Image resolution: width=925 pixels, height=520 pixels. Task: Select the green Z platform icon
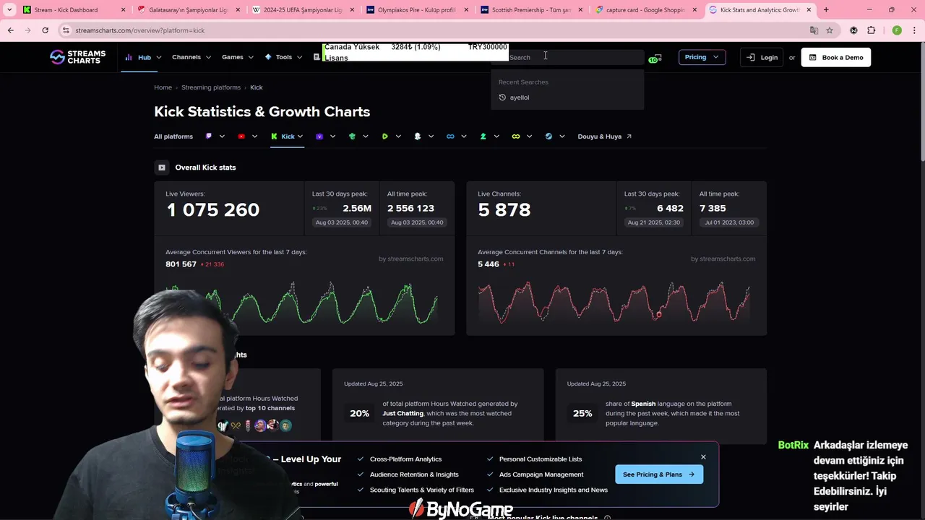click(483, 136)
